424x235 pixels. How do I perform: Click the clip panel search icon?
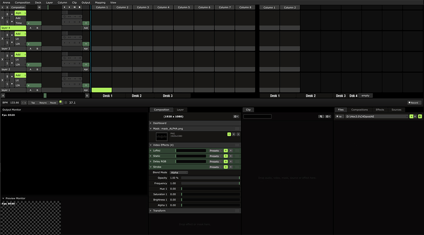click(321, 116)
